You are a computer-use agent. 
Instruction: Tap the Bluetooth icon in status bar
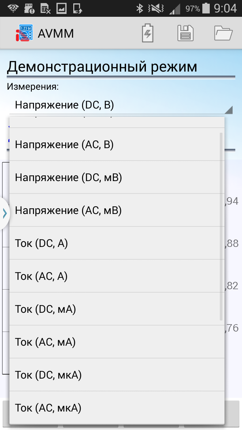click(140, 8)
